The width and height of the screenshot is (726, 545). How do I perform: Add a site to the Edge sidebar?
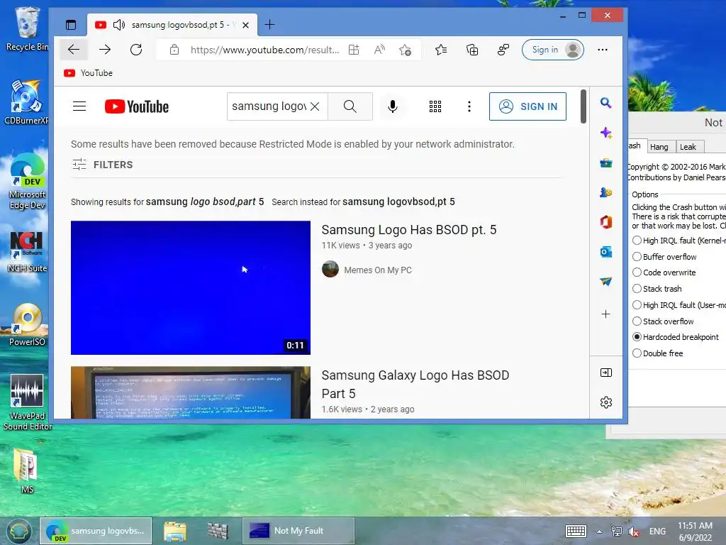click(605, 314)
